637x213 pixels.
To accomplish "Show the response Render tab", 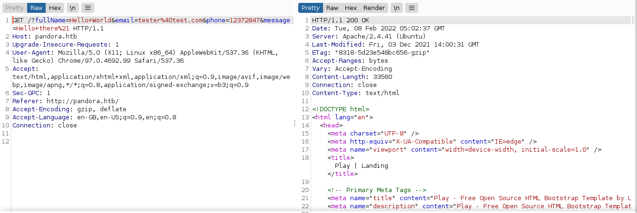I will pyautogui.click(x=374, y=8).
